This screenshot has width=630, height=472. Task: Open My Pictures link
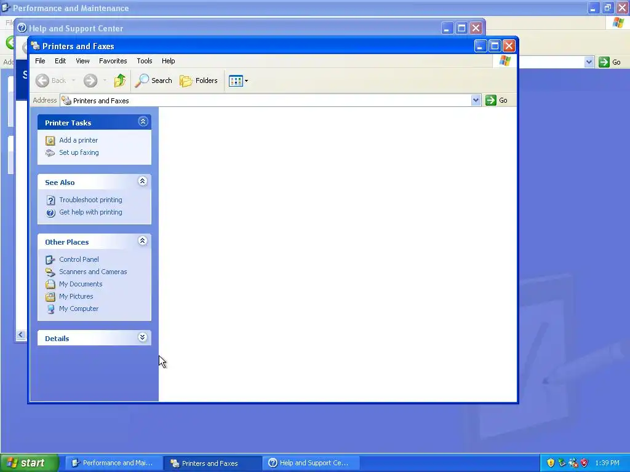click(x=76, y=296)
